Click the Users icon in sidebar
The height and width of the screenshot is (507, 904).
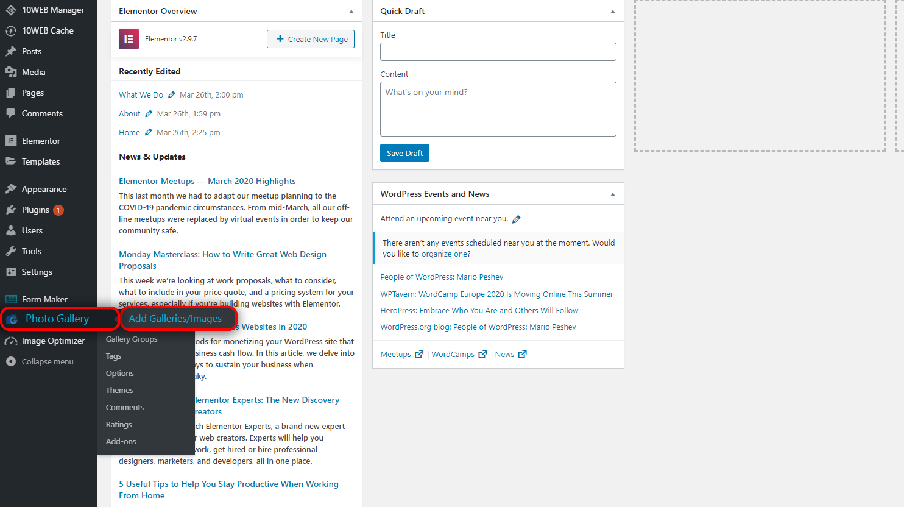pyautogui.click(x=11, y=230)
